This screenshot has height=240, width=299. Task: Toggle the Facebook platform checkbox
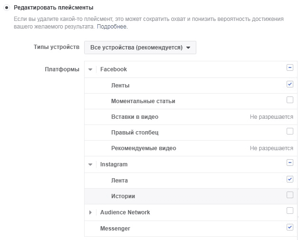tap(289, 68)
